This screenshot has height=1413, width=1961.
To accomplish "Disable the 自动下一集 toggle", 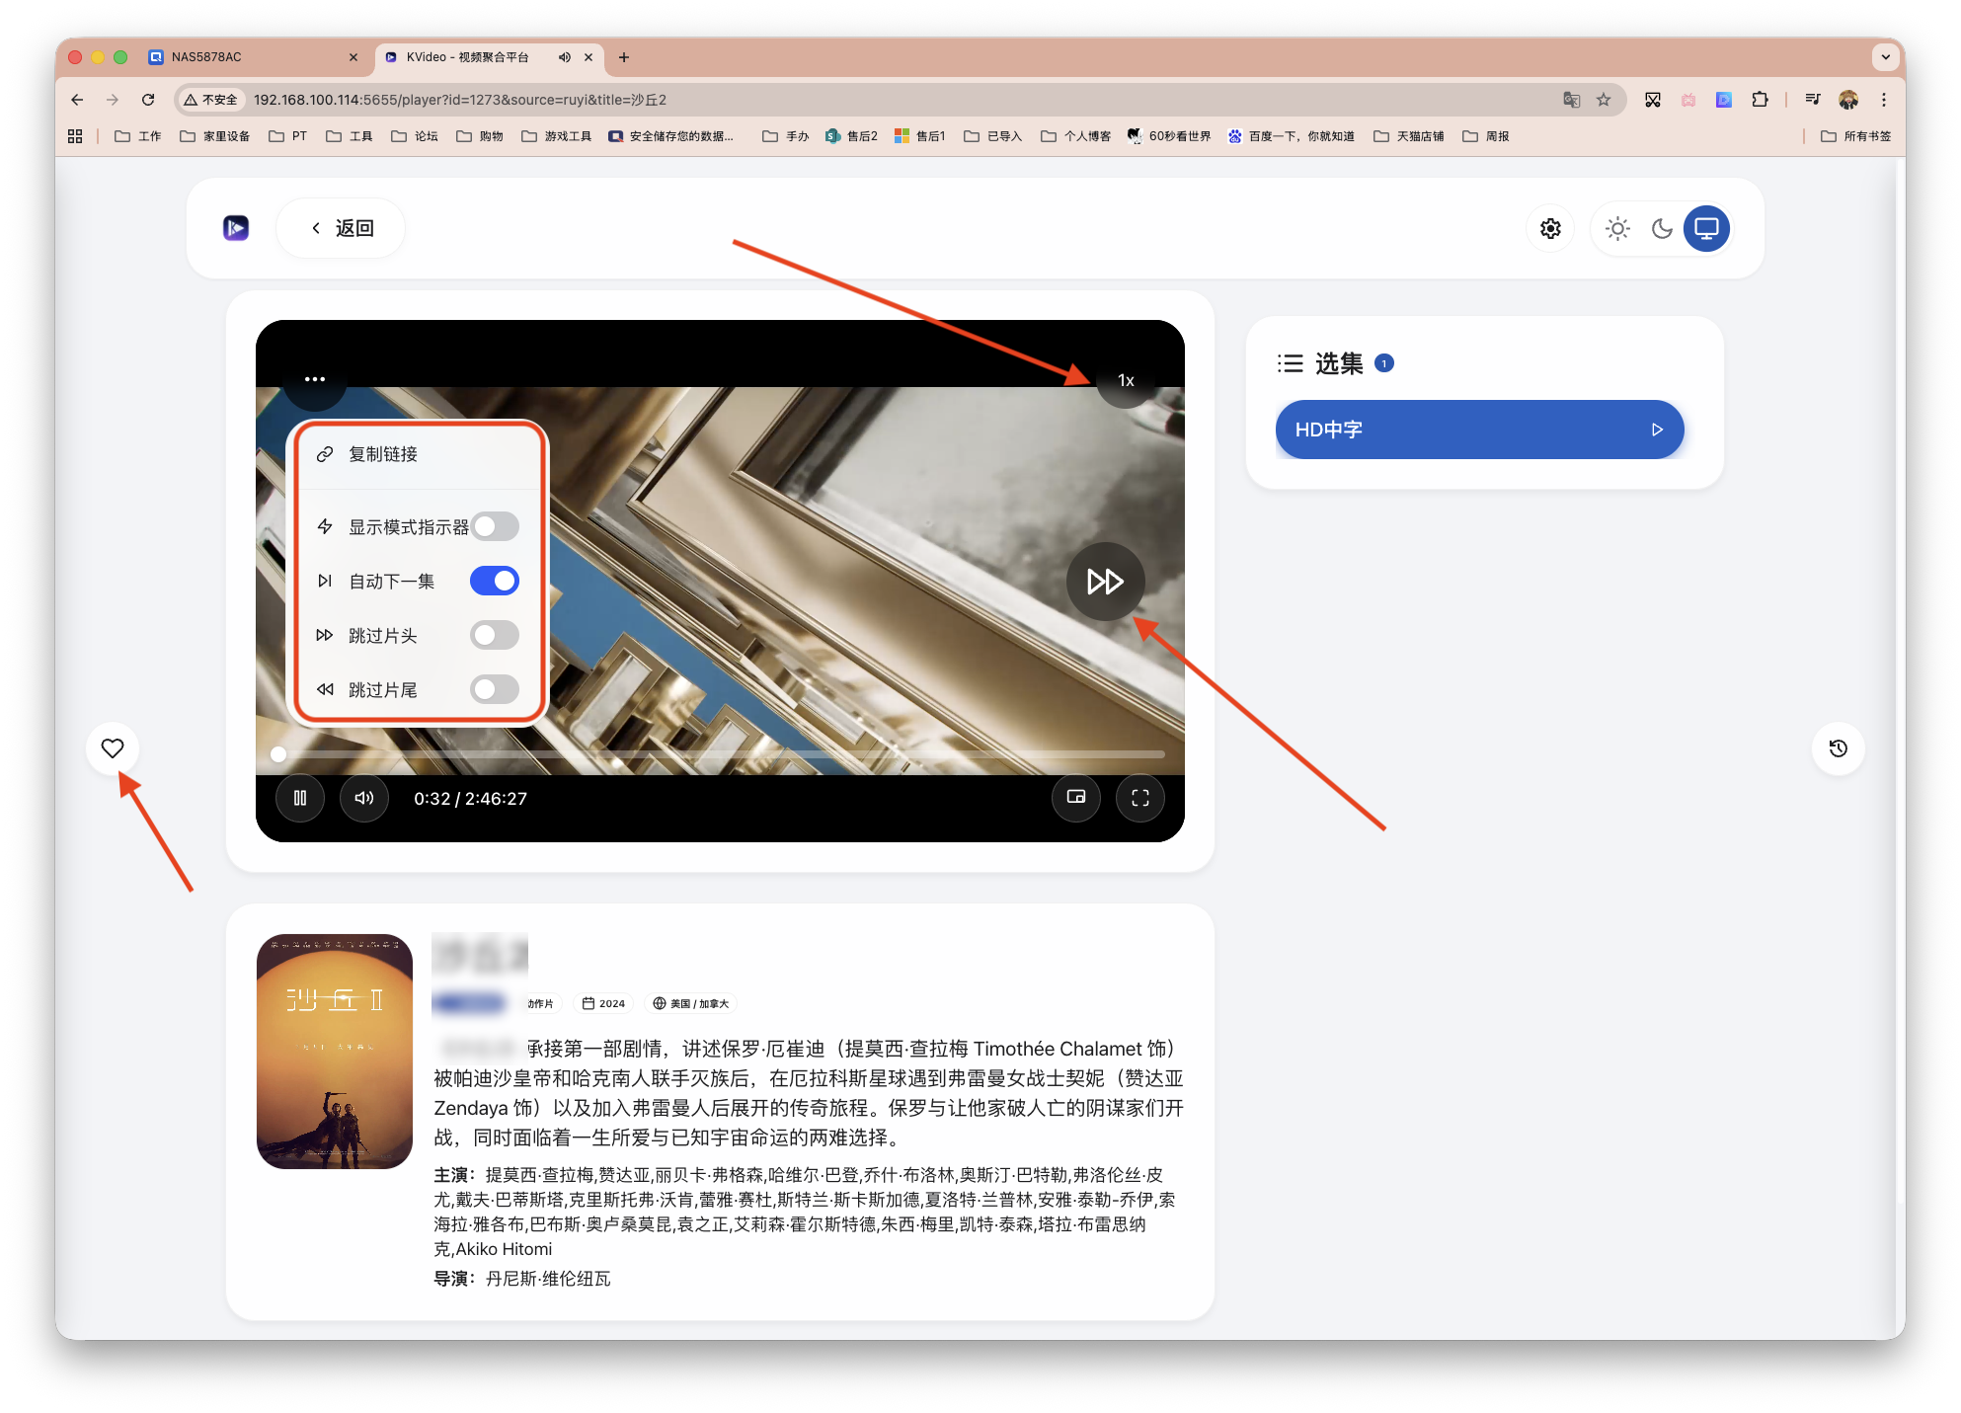I will pos(494,581).
